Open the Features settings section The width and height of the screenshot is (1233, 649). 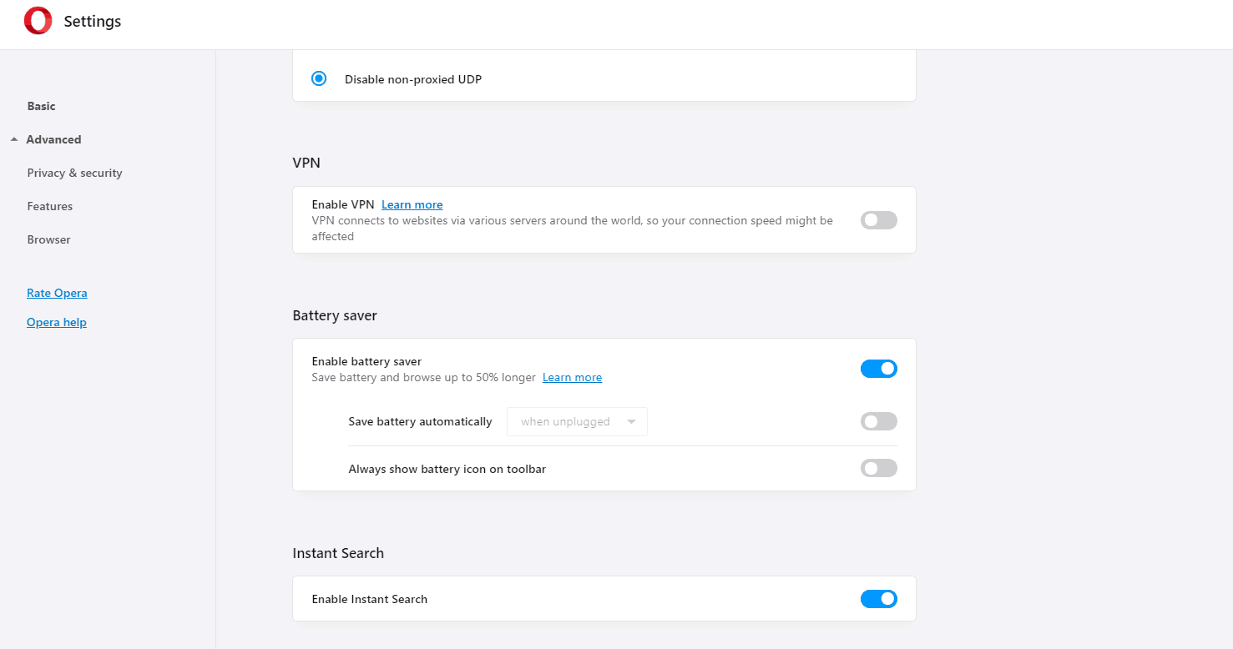(x=49, y=206)
